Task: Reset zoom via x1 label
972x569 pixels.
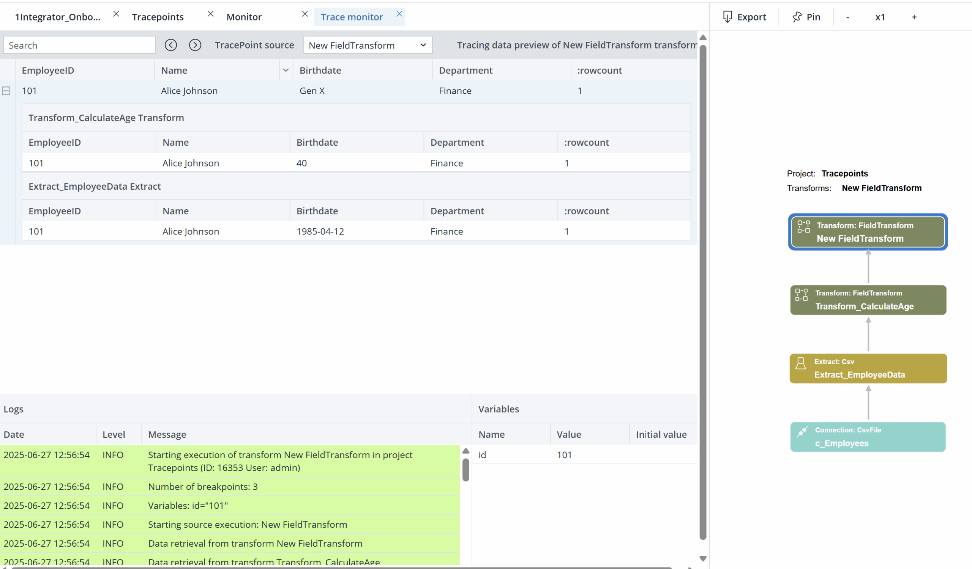Action: [880, 17]
